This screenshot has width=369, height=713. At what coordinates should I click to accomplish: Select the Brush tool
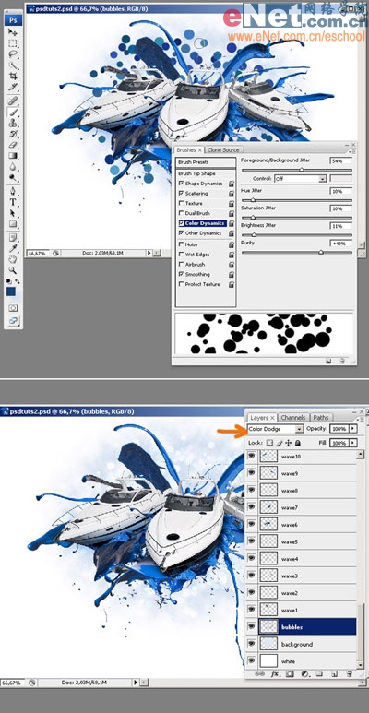pyautogui.click(x=13, y=112)
